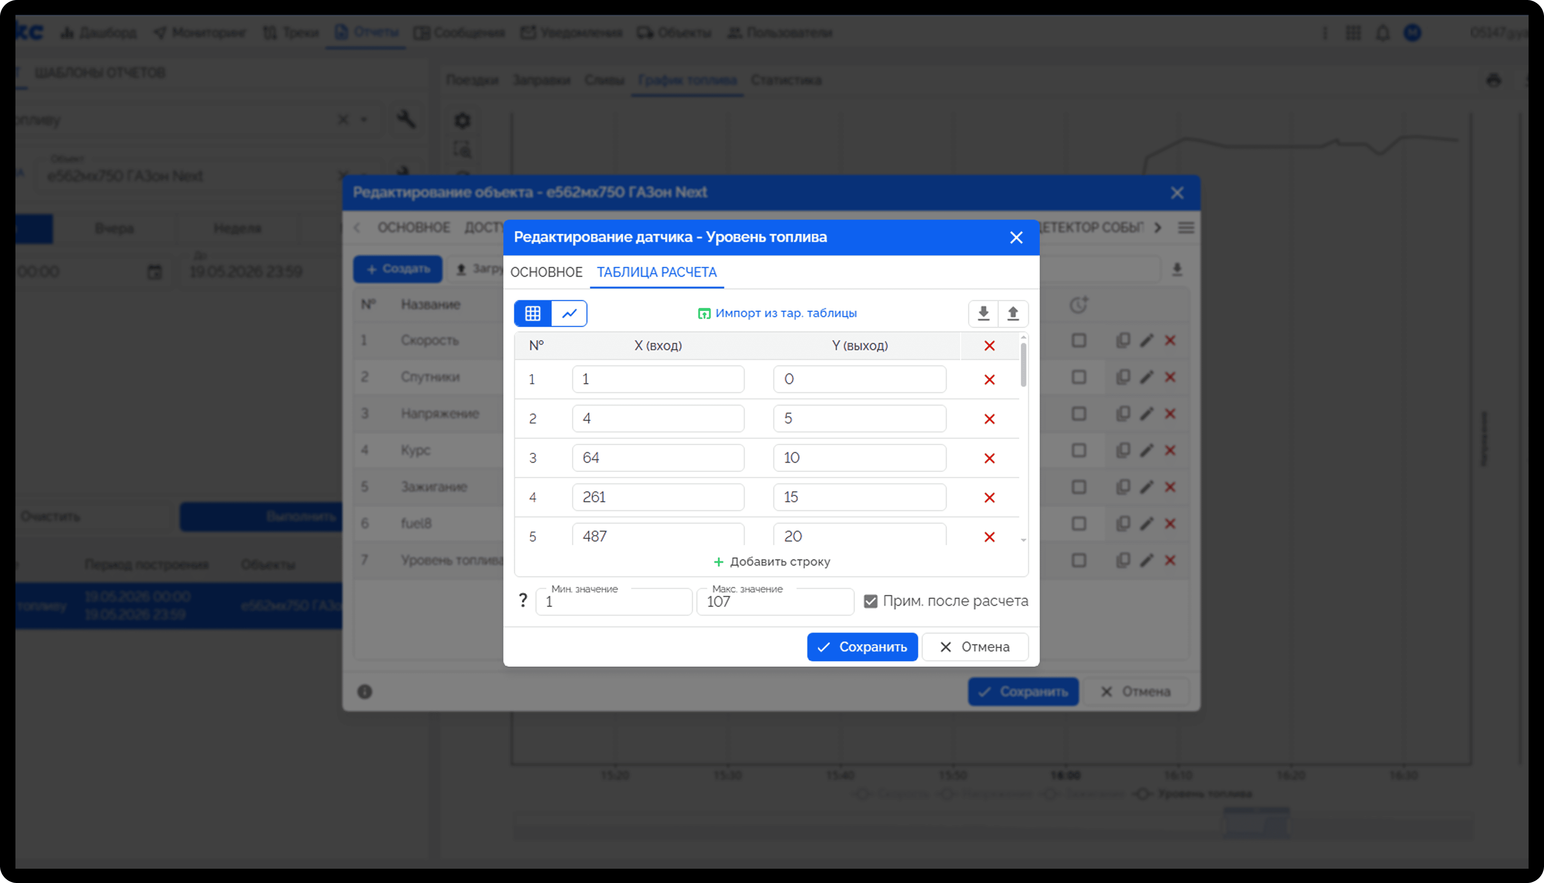
Task: Open the calendar picker icon
Action: (155, 272)
